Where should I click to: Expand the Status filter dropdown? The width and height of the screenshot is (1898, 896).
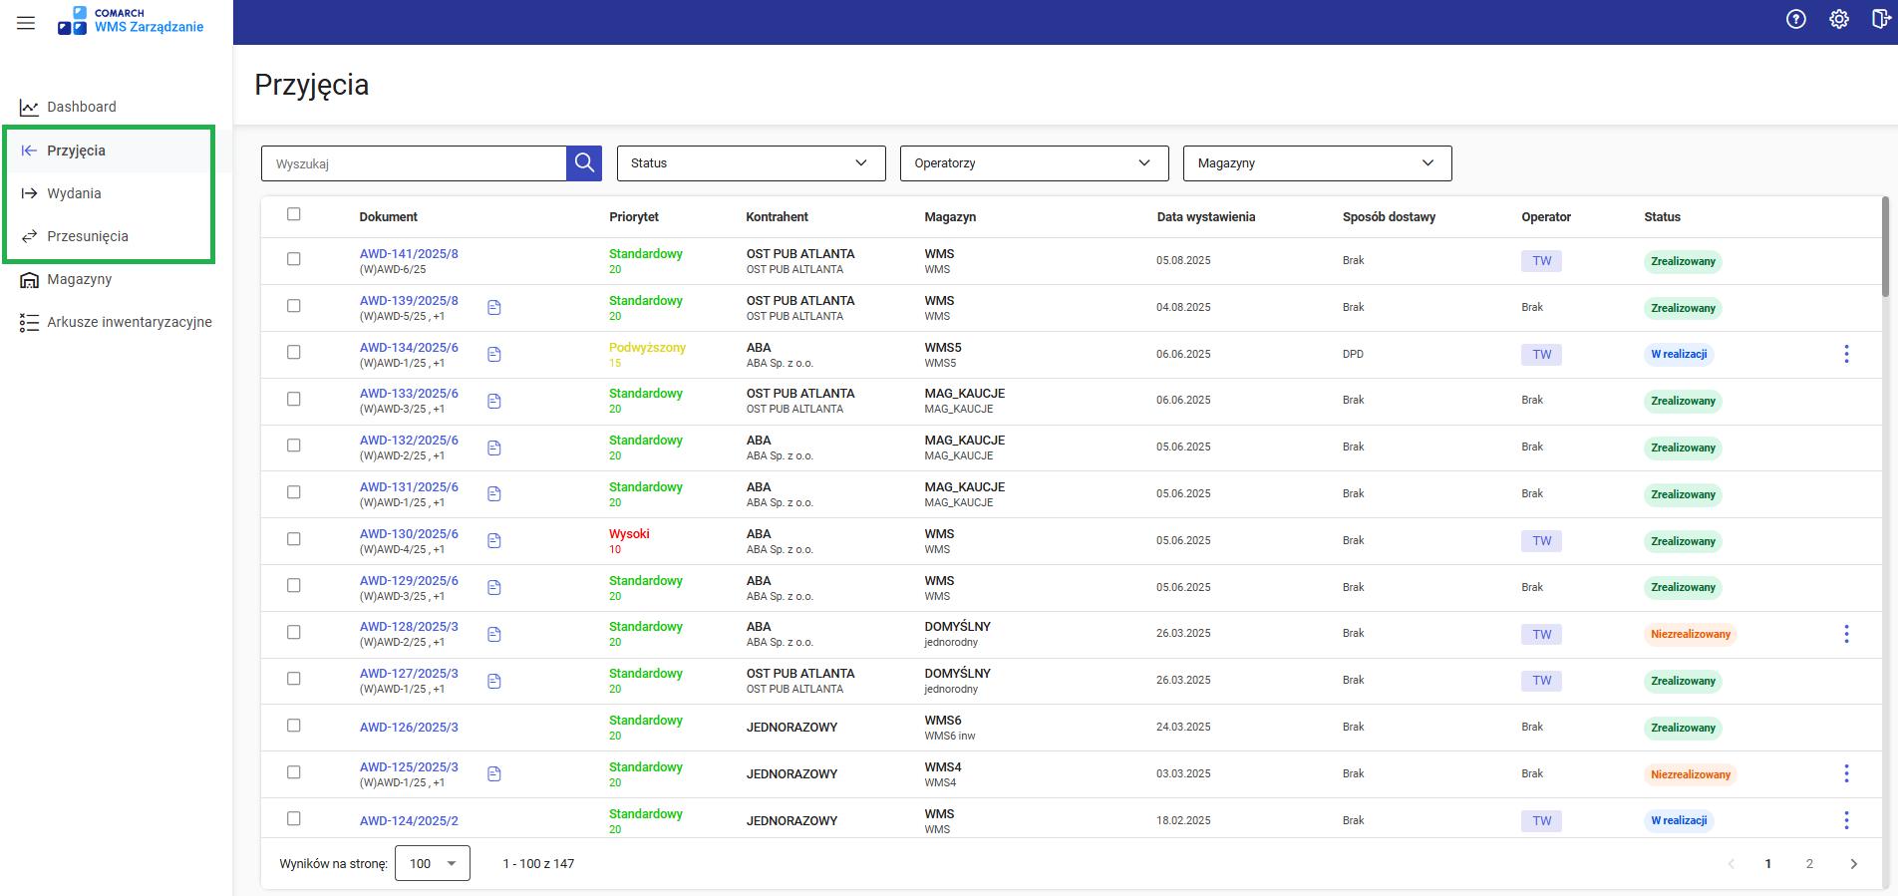point(751,163)
